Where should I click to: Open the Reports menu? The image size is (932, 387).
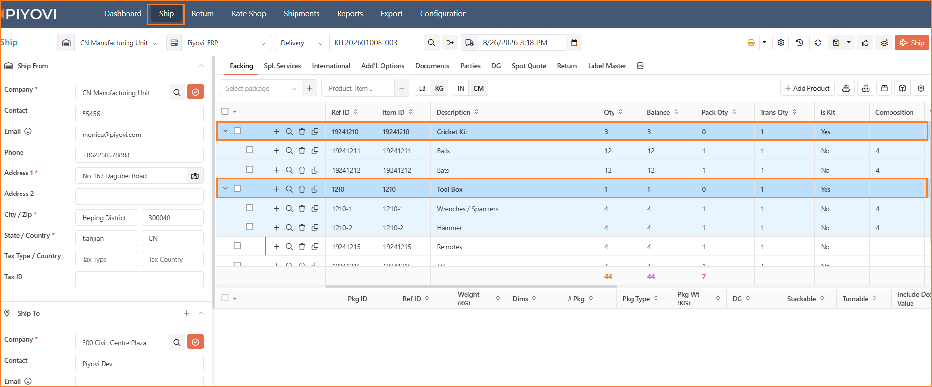350,14
